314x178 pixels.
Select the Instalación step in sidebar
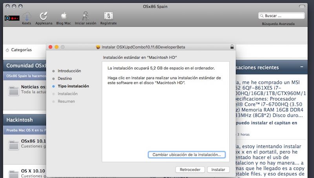coord(68,93)
